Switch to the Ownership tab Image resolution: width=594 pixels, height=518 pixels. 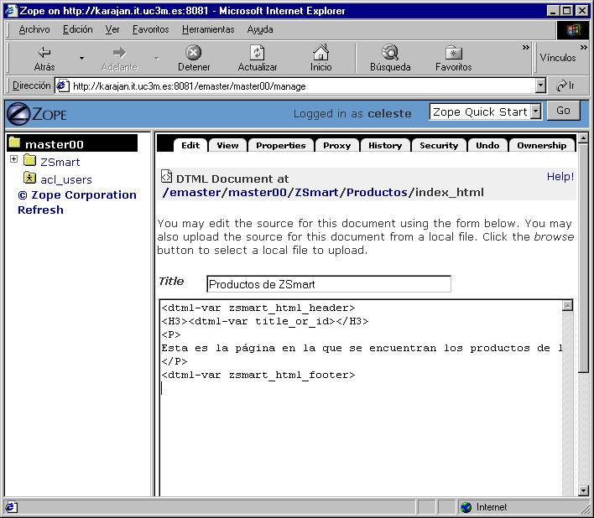tap(541, 145)
